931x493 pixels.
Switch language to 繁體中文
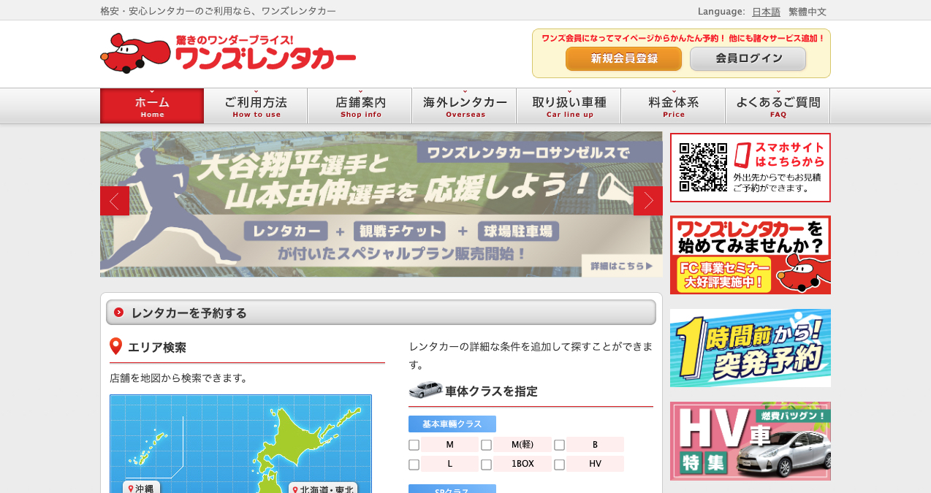(x=807, y=12)
